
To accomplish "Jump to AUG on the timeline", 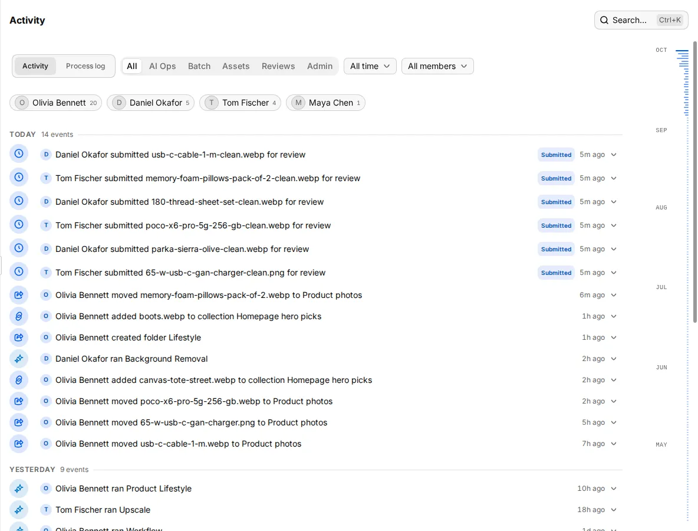I will 661,208.
